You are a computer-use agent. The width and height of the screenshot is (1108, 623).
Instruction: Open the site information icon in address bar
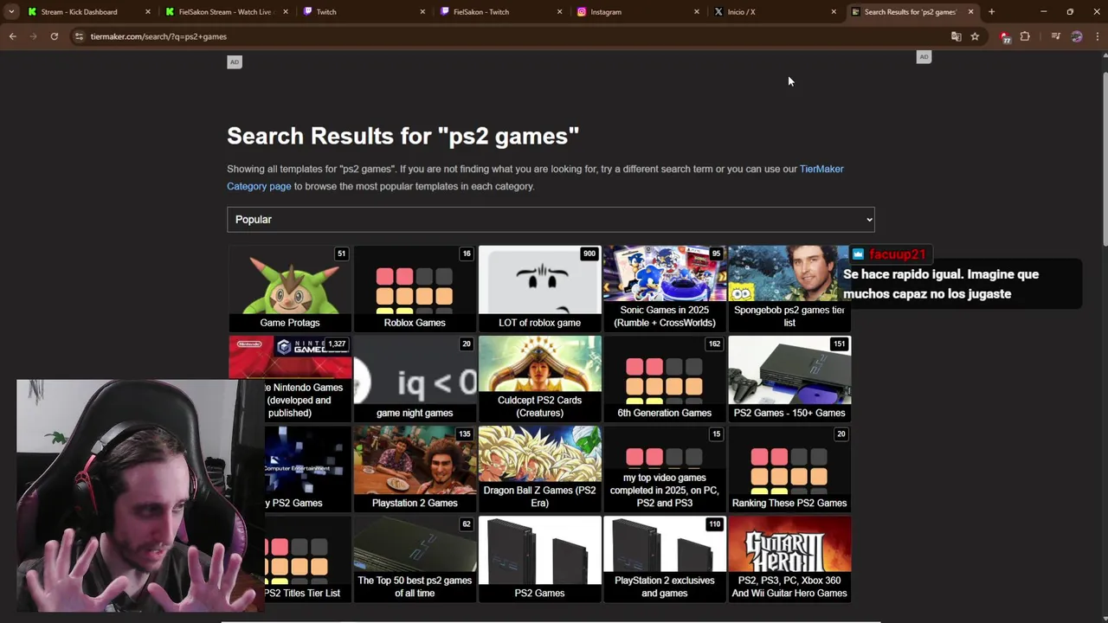pos(79,36)
